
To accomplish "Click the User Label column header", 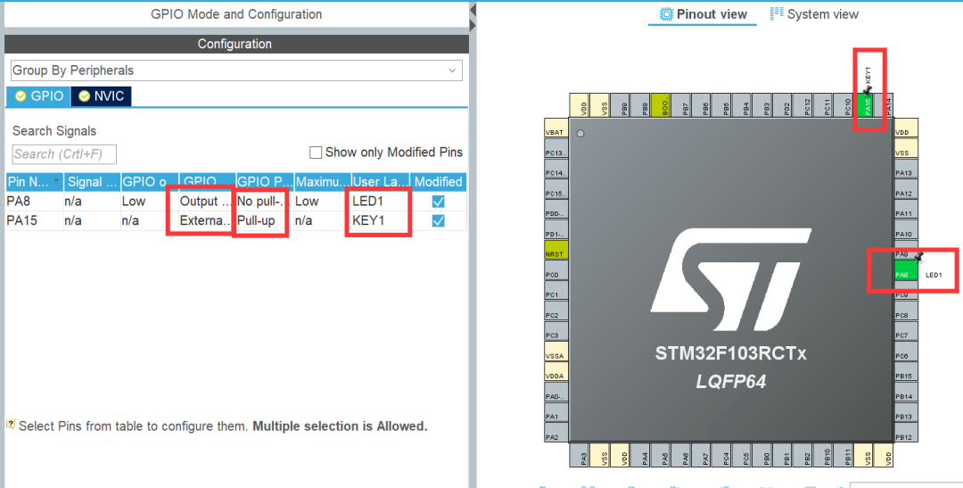I will (x=380, y=182).
